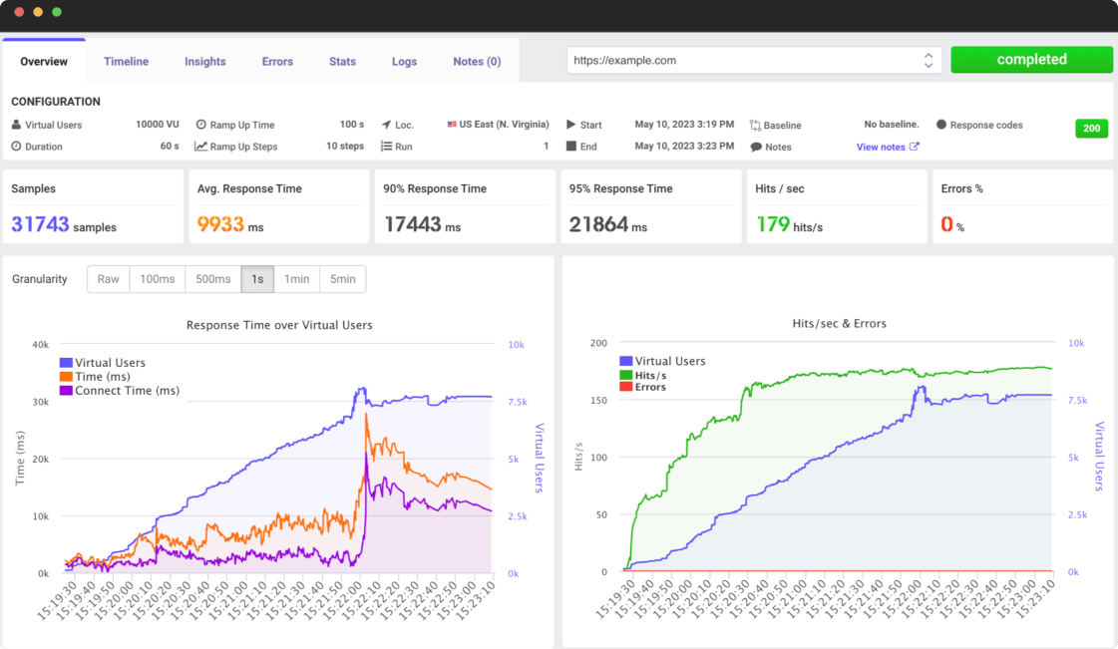Screen dimensions: 1118x649
Task: Switch granularity to 1min
Action: tap(296, 279)
